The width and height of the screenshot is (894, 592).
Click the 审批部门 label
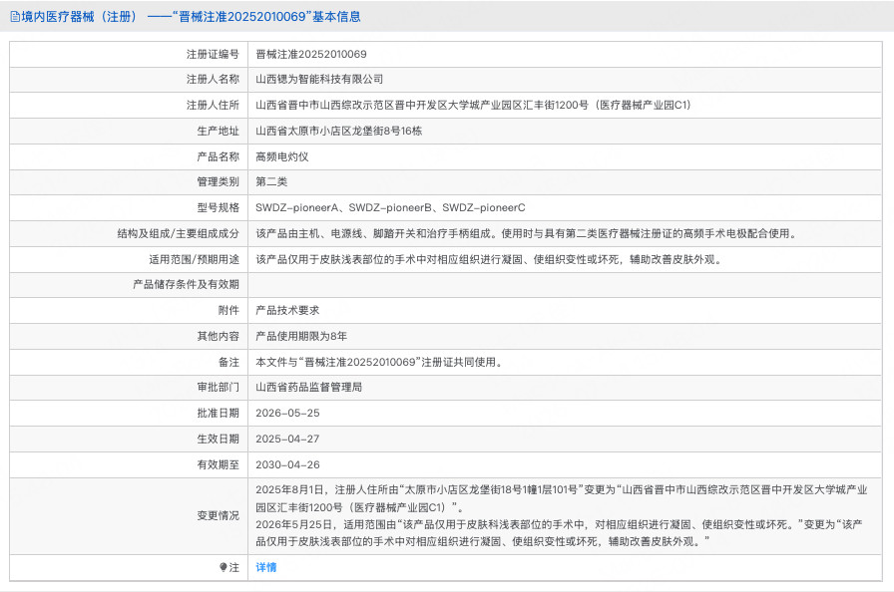[x=218, y=387]
